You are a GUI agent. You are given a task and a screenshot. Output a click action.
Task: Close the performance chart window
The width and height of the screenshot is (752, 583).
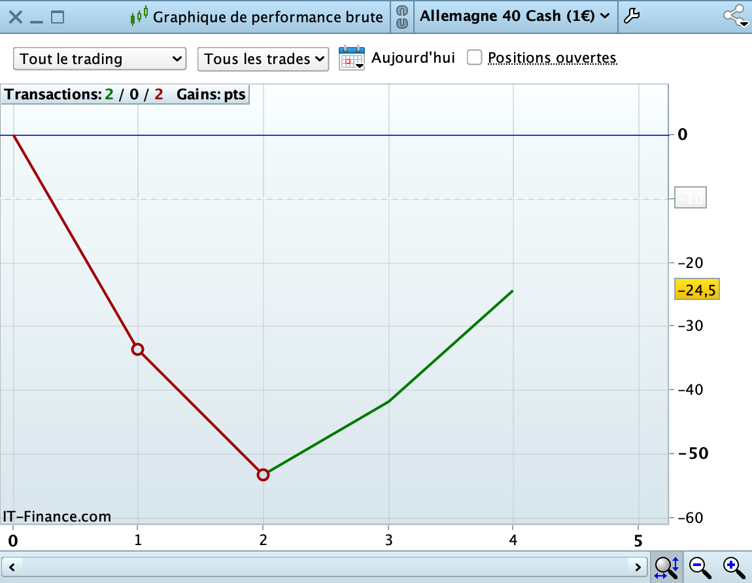point(15,18)
